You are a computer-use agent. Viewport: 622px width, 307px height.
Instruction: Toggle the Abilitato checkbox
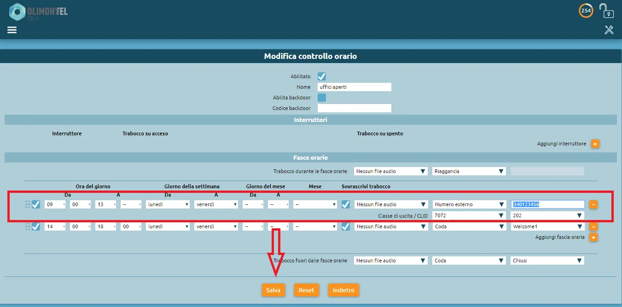(322, 76)
